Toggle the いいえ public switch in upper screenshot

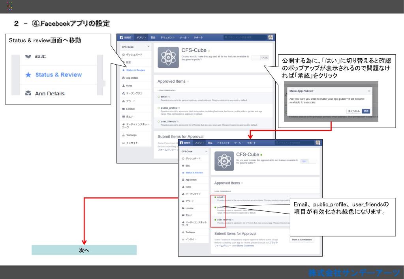point(260,58)
